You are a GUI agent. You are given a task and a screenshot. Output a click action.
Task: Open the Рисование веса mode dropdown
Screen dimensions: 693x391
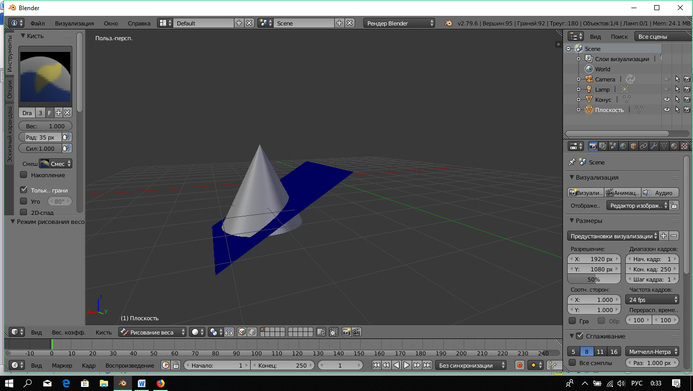click(x=153, y=332)
